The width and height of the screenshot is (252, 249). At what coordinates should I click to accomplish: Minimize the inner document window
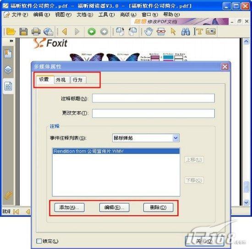[x=232, y=21]
